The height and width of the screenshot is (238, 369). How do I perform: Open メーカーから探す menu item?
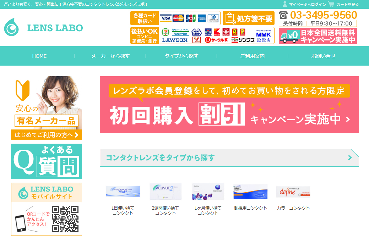coord(110,56)
